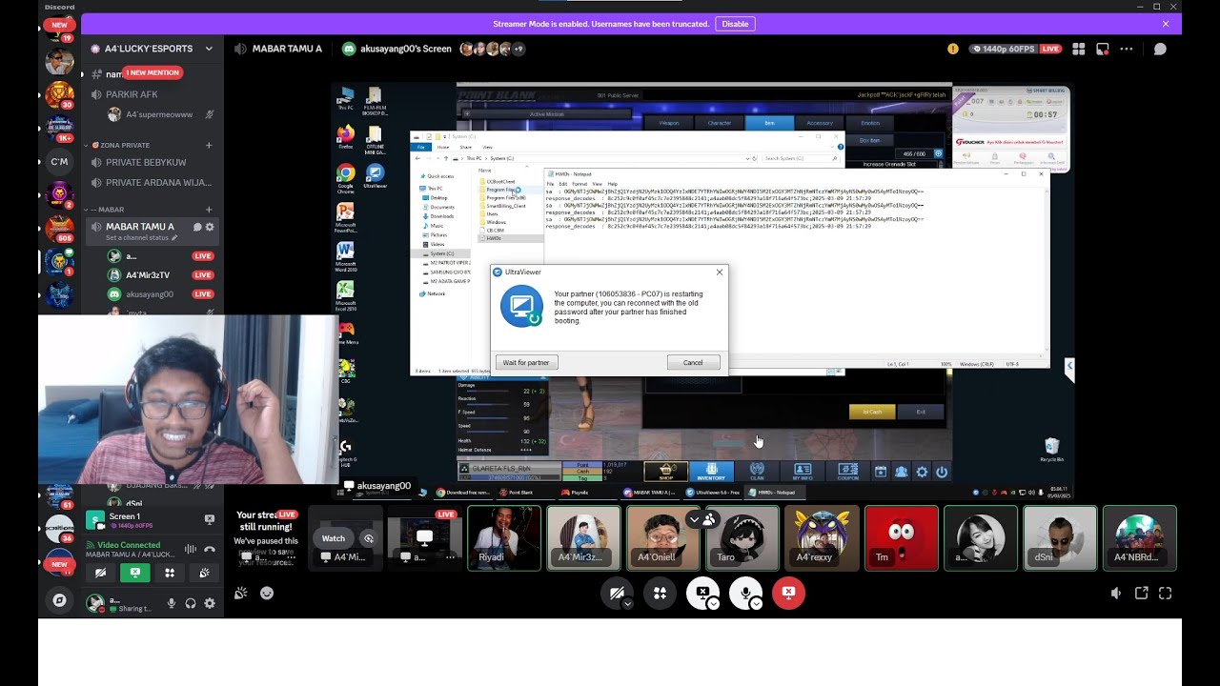Open noise suppression options
1220x686 pixels.
pos(191,549)
